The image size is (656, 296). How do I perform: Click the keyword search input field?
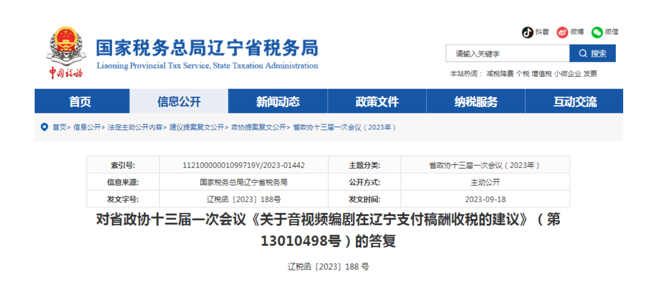point(507,54)
